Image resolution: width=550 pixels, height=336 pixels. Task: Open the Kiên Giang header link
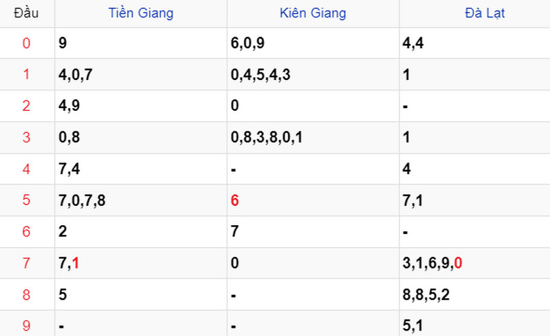313,13
